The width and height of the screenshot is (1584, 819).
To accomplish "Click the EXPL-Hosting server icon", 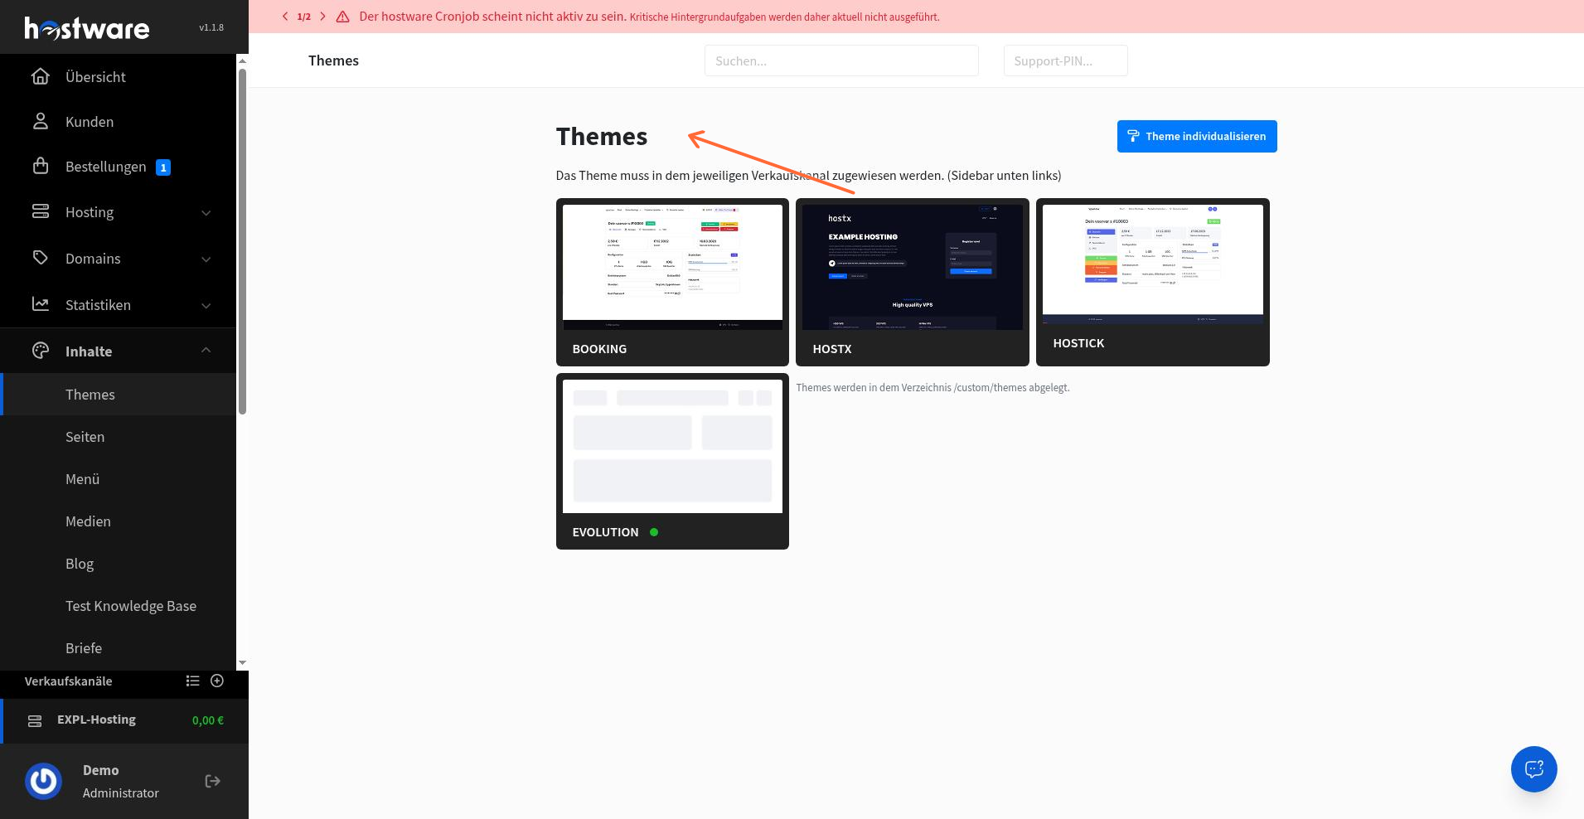I will [35, 721].
